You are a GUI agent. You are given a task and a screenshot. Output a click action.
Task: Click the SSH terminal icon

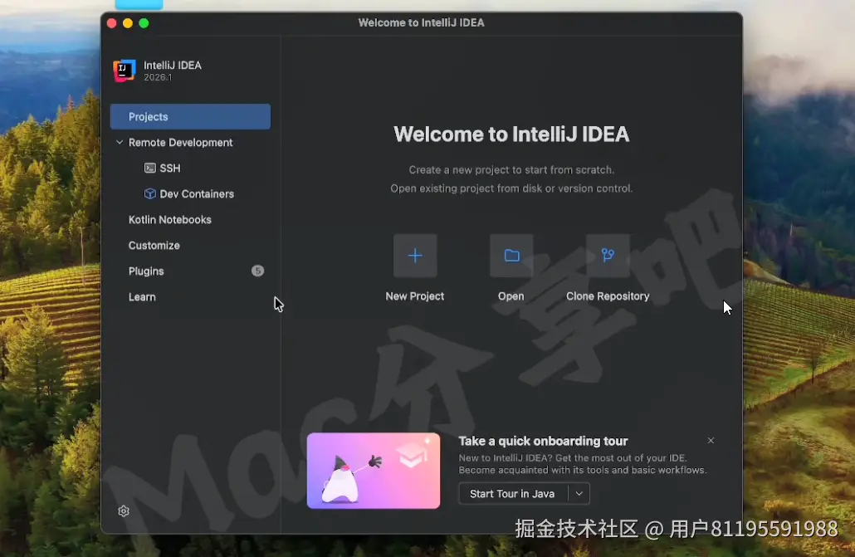click(x=150, y=168)
